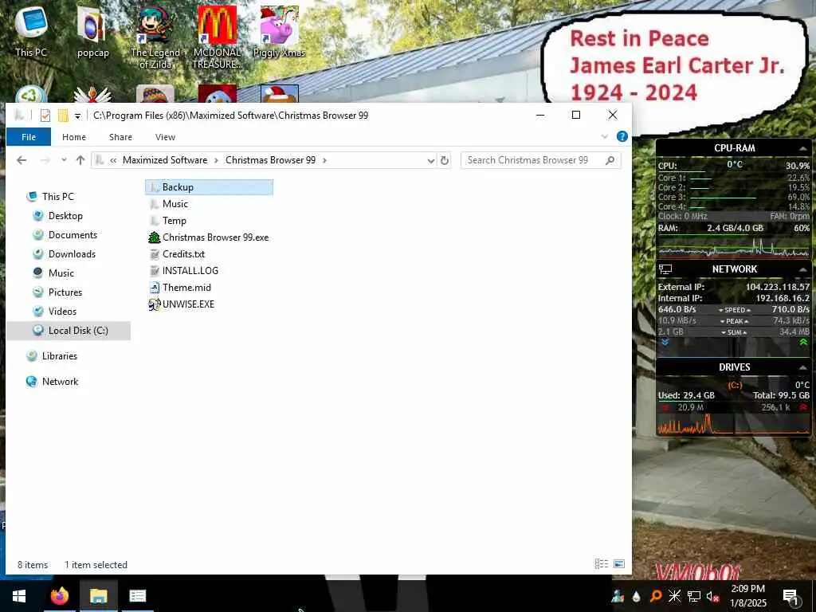Click the Christmas Browser 99 breadcrumb

point(271,160)
